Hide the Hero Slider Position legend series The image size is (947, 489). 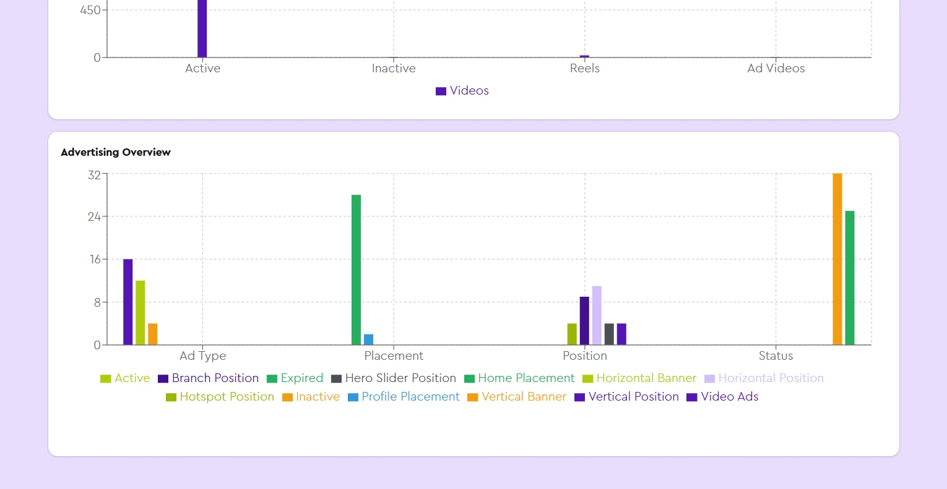point(394,378)
